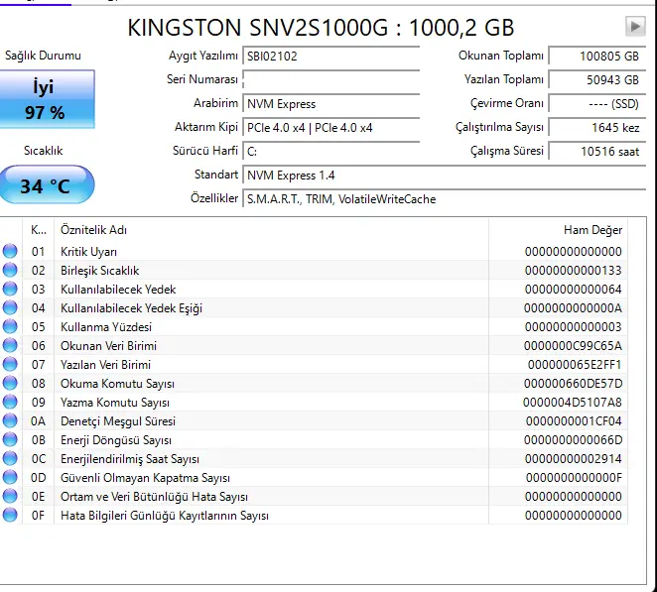657x592 pixels.
Task: Click the Aktarım Kipi PCIe 4.0 x4 field
Action: [x=331, y=128]
